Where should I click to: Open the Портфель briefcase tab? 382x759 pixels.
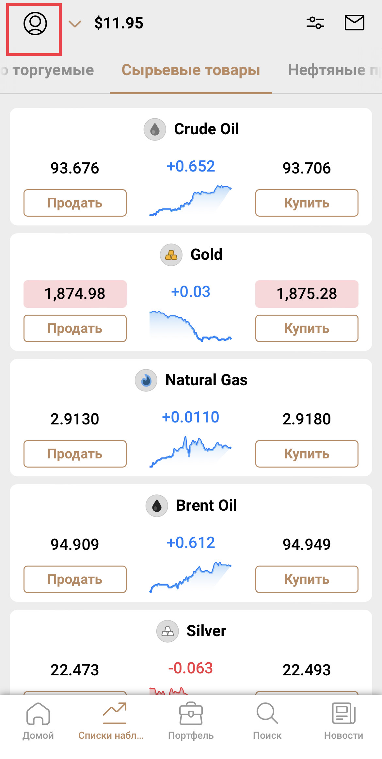click(x=191, y=721)
